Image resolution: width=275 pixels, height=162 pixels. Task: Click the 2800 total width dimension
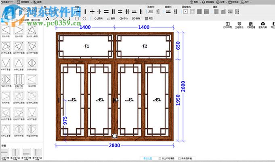tap(114, 145)
